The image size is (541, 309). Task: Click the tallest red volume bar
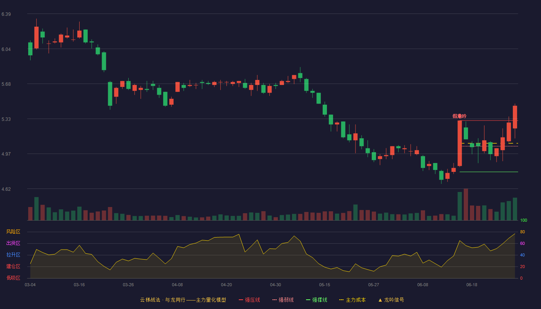pos(466,204)
